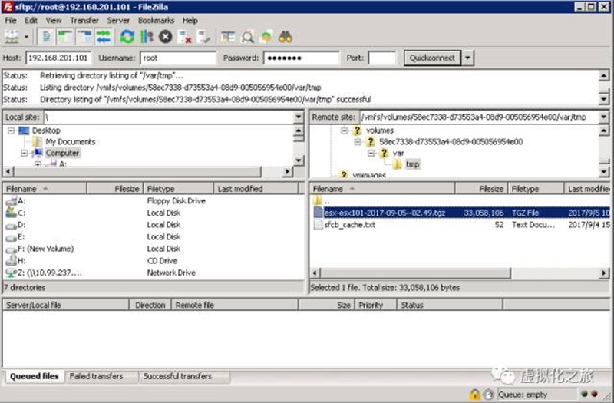Sort remote list by Filesize
The height and width of the screenshot is (403, 614).
pyautogui.click(x=481, y=189)
